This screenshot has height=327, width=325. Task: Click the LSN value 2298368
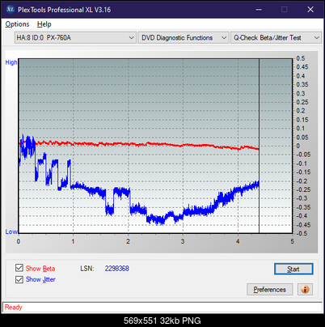(x=117, y=269)
